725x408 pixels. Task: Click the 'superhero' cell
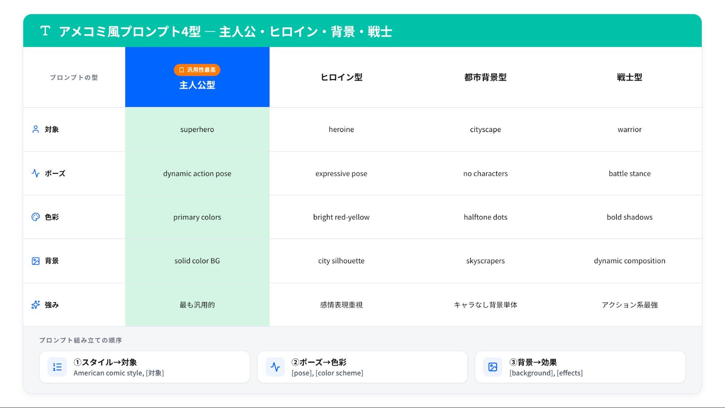[197, 129]
